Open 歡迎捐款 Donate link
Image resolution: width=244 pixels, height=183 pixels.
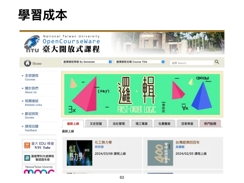32,115
